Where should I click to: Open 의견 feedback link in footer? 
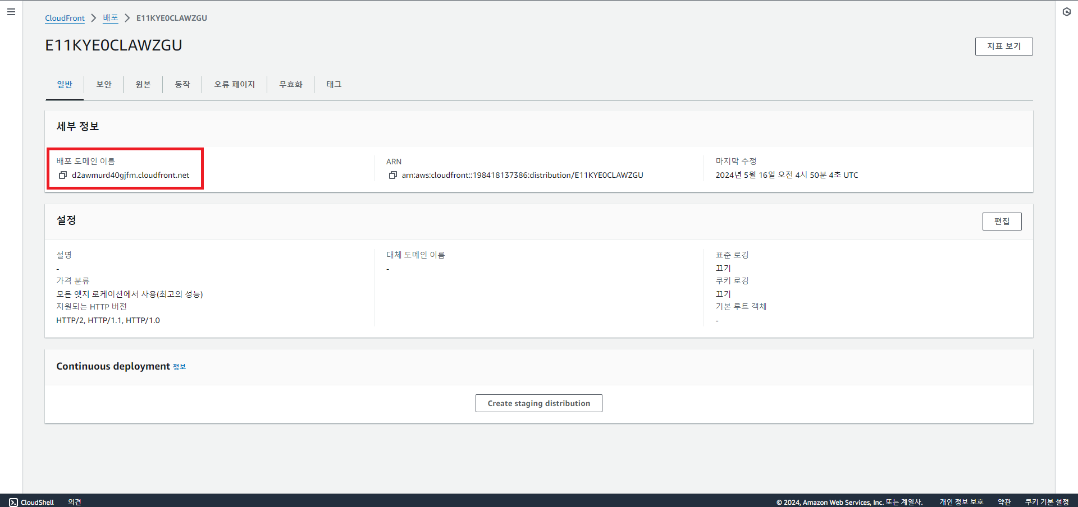click(75, 502)
